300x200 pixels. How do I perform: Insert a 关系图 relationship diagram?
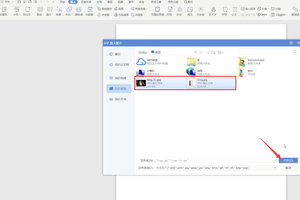tap(103, 14)
